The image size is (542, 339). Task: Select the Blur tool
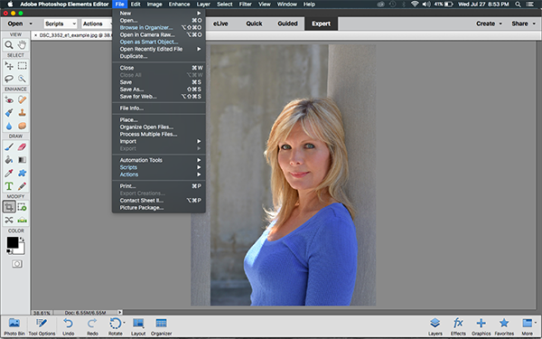[x=9, y=126]
